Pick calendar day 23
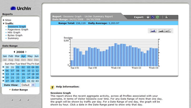This screenshot has height=108, width=191. pyautogui.click(x=23, y=78)
